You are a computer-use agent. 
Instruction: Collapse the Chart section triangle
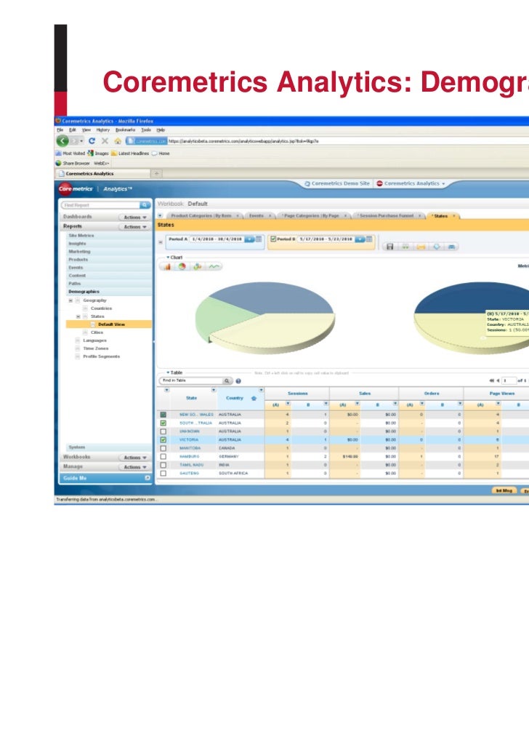pyautogui.click(x=168, y=258)
